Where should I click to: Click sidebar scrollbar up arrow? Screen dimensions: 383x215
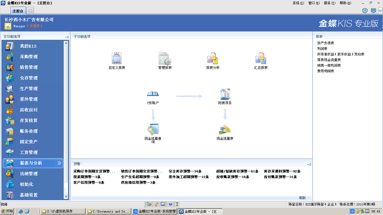point(66,43)
